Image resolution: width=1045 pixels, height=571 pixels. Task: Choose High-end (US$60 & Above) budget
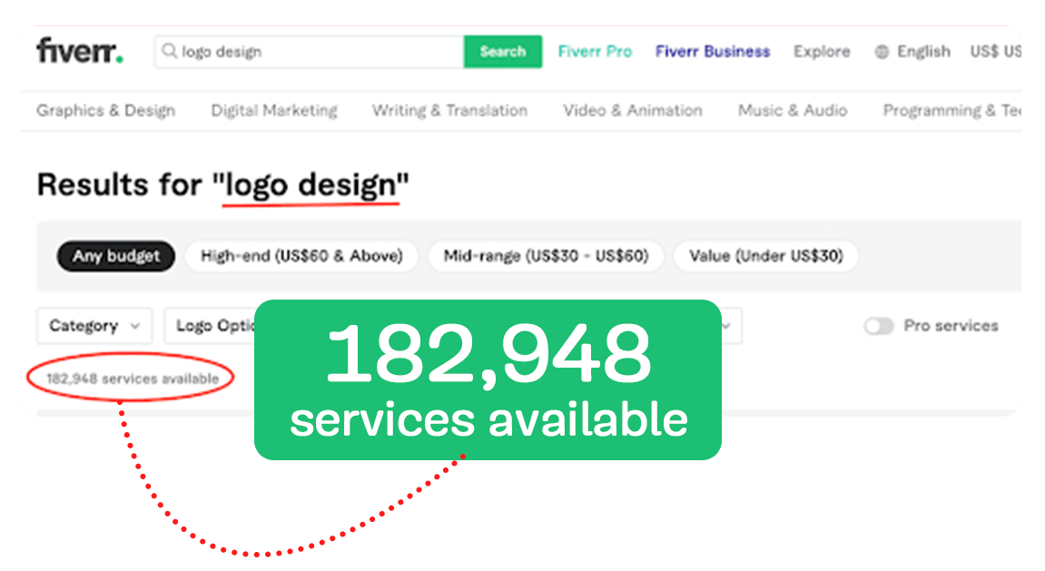click(301, 256)
